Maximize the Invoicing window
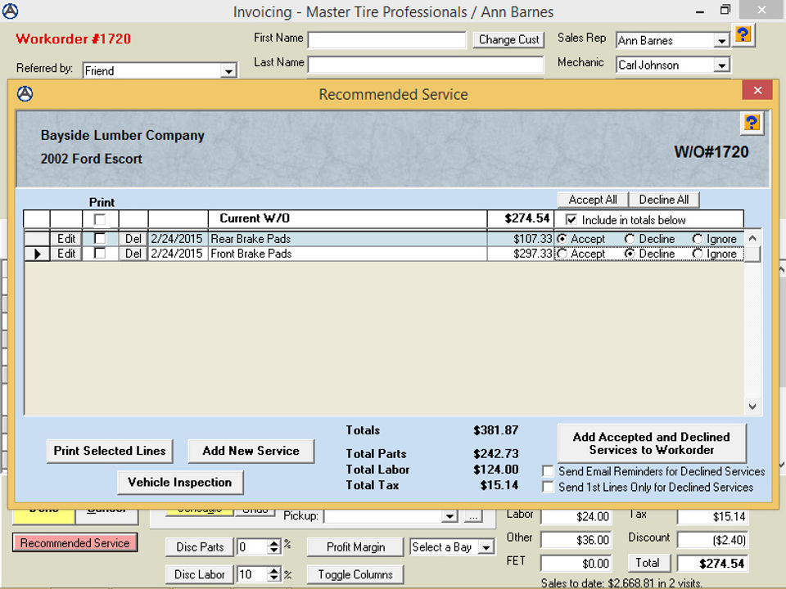Viewport: 786px width, 589px height. (x=725, y=10)
